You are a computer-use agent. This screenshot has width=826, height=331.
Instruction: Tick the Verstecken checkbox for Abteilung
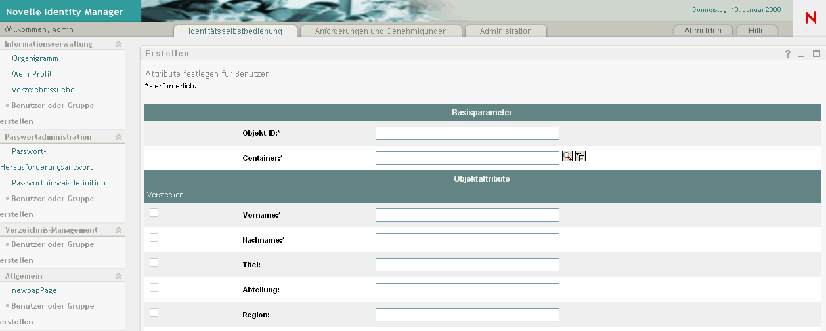click(x=154, y=287)
